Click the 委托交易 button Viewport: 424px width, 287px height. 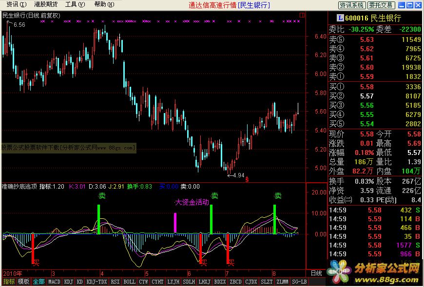click(x=382, y=5)
